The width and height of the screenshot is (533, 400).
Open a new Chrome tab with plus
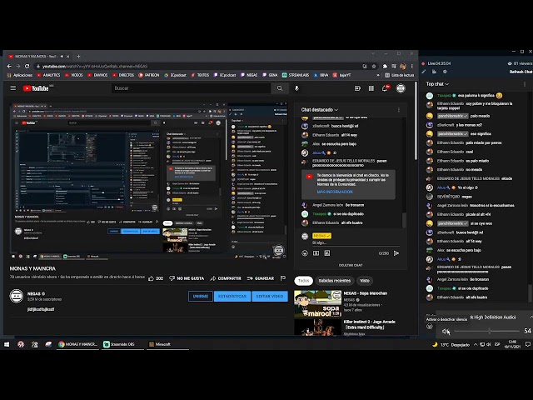pos(78,56)
